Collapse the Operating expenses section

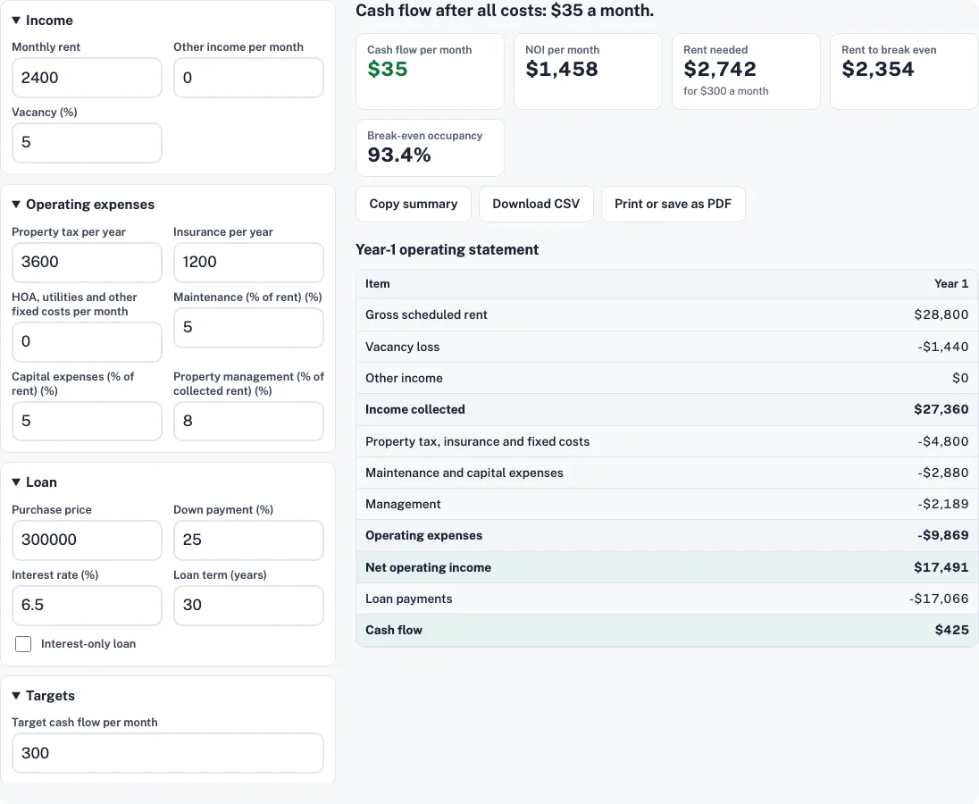point(83,205)
